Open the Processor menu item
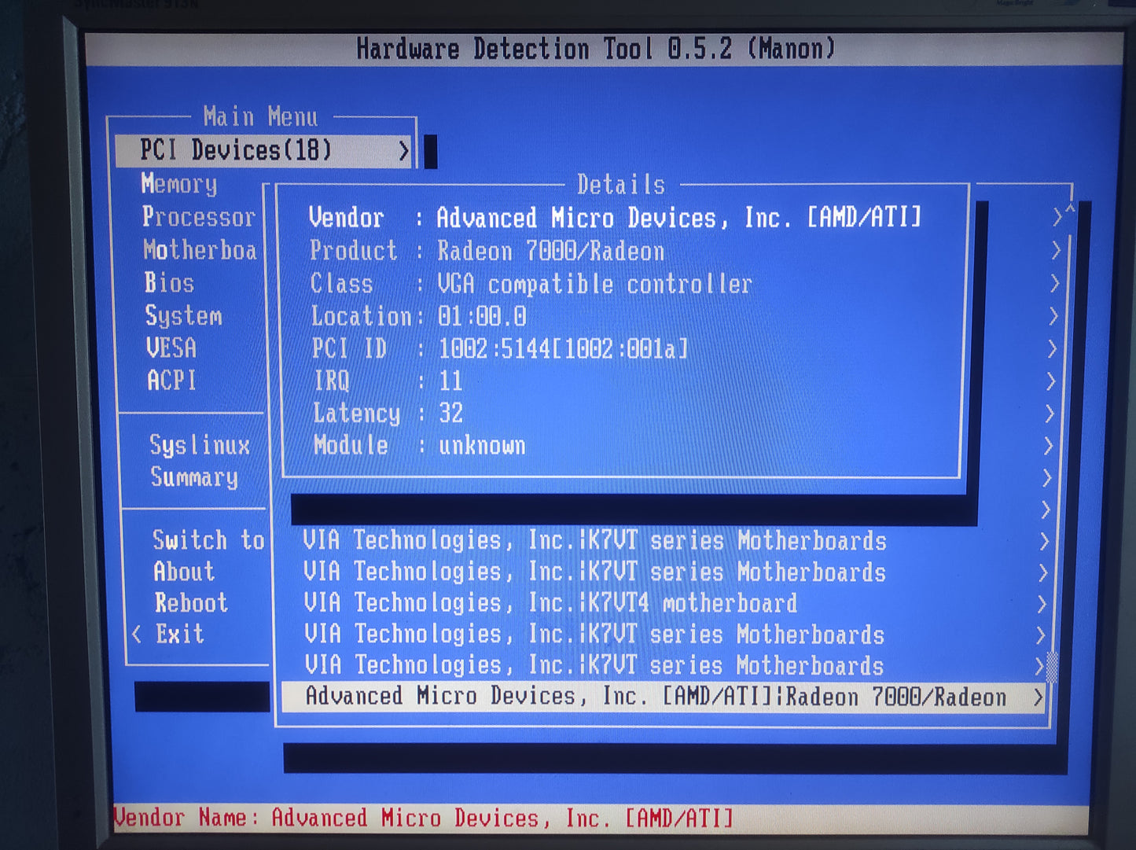1136x850 pixels. (x=198, y=217)
